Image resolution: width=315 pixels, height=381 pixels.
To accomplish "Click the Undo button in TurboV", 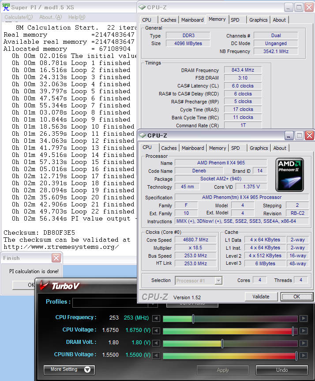I will click(x=282, y=370).
